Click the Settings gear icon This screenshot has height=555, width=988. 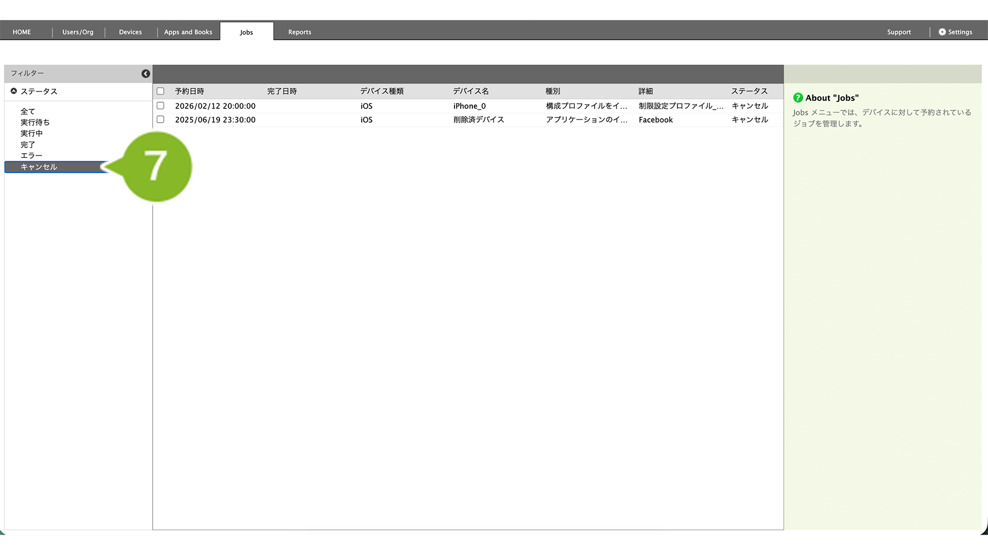(x=942, y=32)
